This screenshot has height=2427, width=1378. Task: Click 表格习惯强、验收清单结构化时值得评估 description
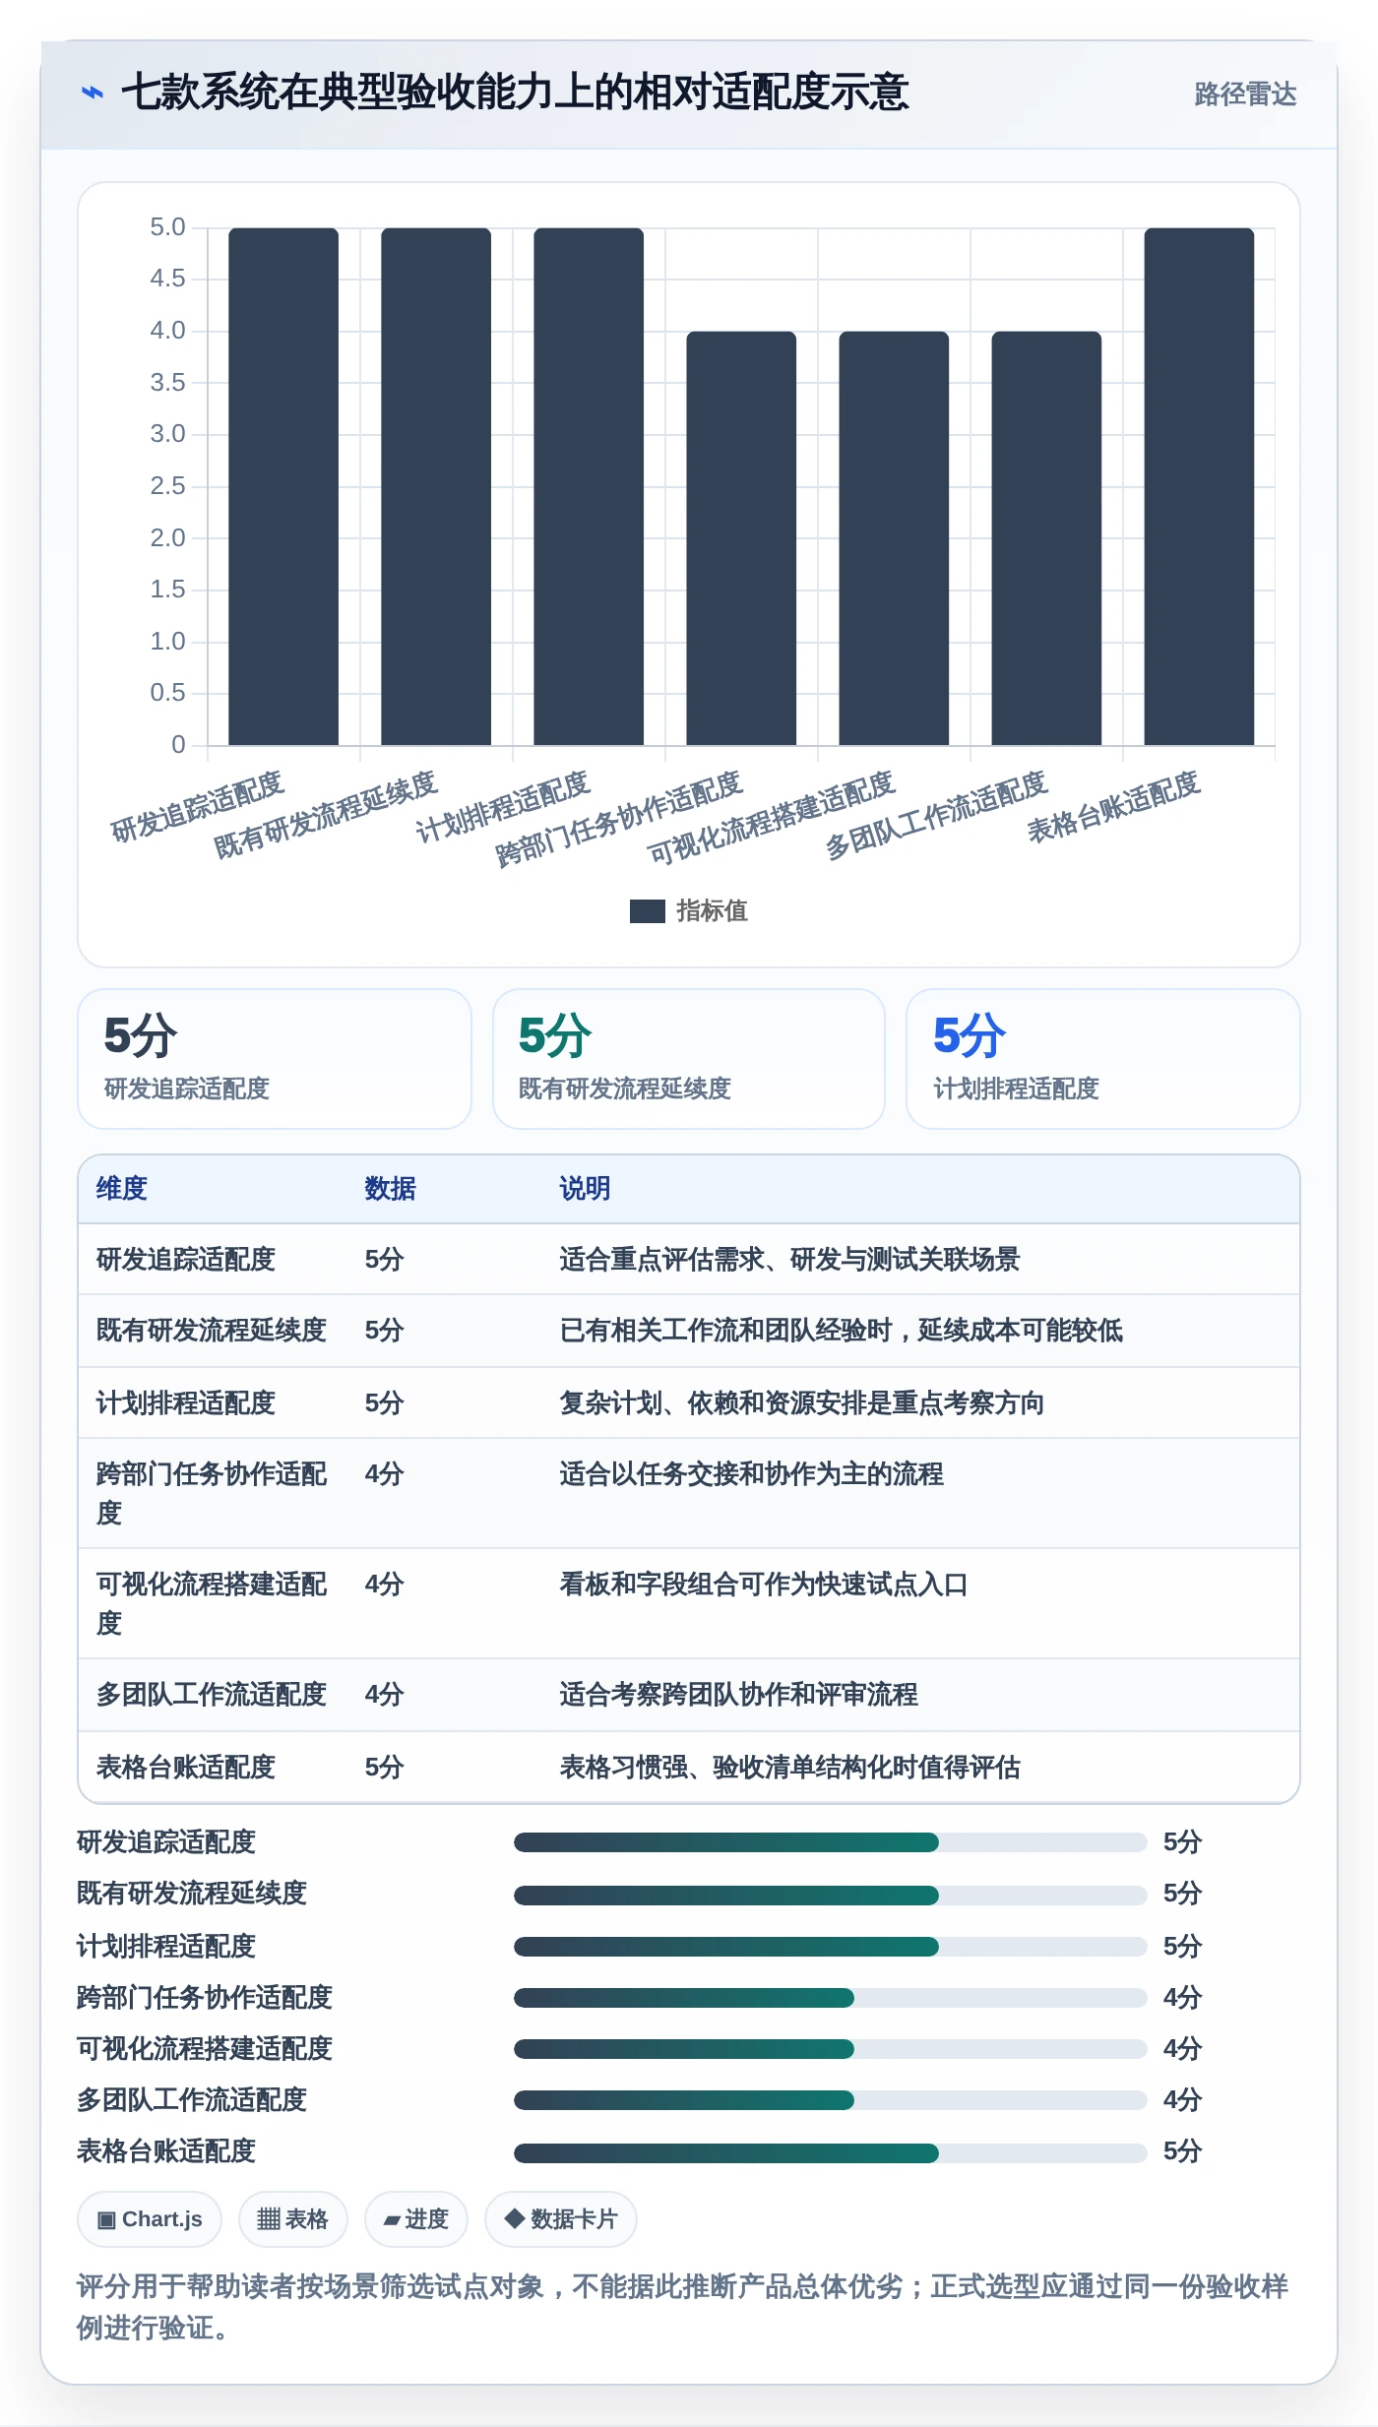coord(789,1768)
